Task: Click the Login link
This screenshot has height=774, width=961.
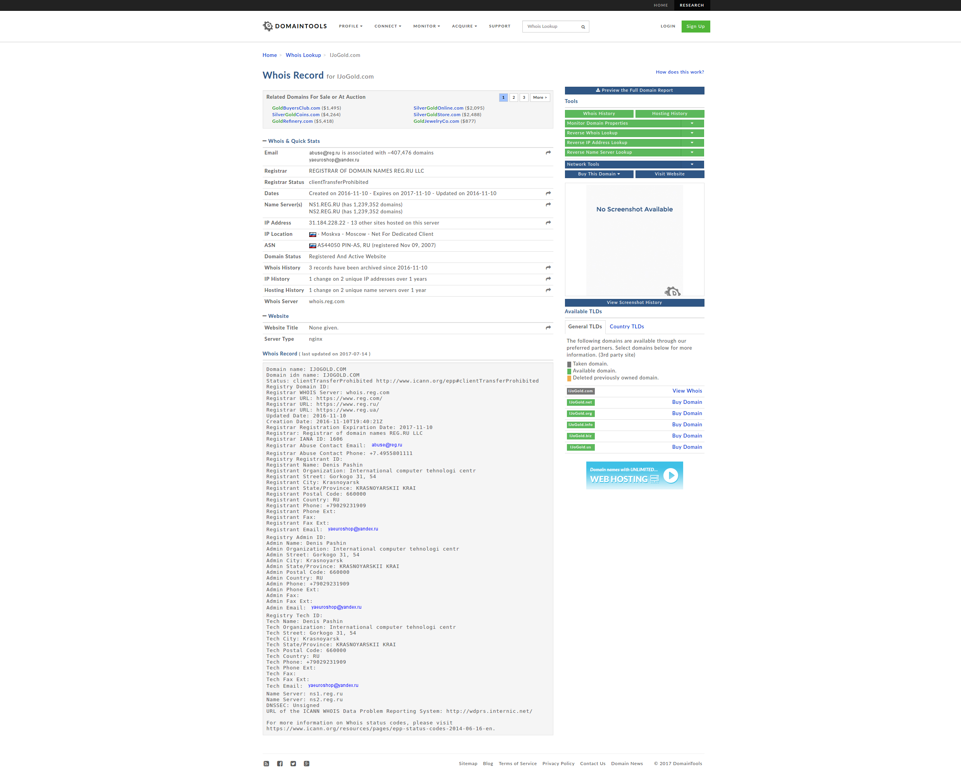Action: (668, 26)
